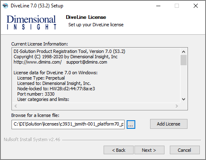
Task: Select the 'Node-locked to: HW28:d2:44:77:8a:e3' line
Action: pyautogui.click(x=56, y=89)
